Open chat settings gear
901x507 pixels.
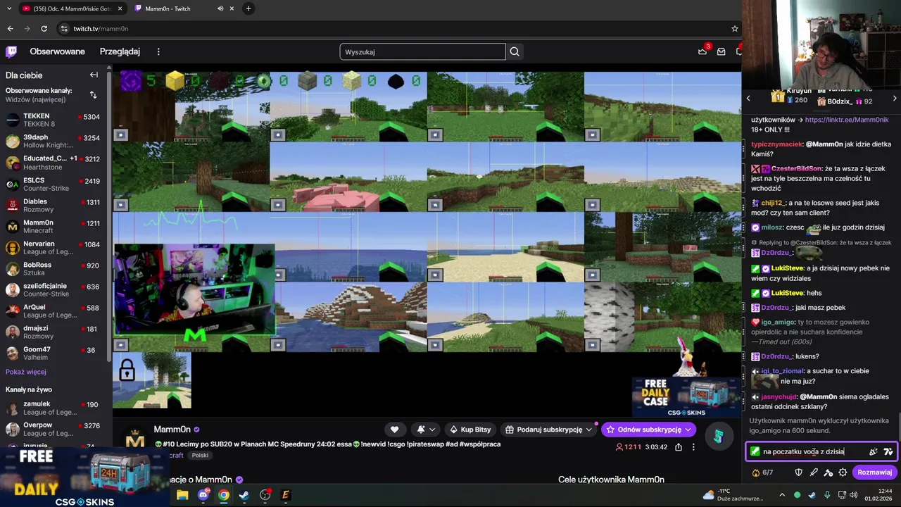tap(843, 472)
